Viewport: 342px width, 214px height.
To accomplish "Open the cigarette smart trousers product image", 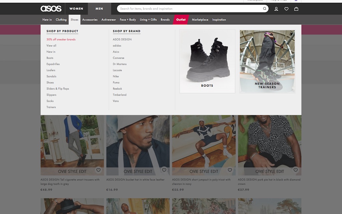I will [x=72, y=145].
